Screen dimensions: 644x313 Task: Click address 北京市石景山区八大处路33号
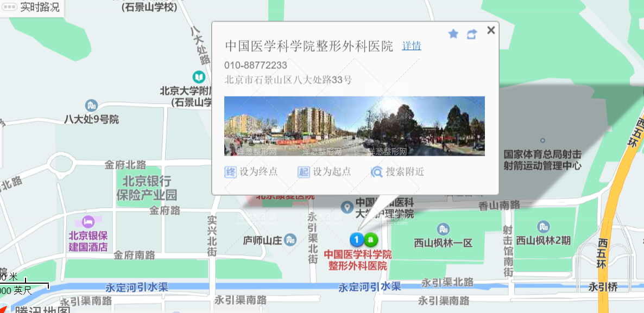288,80
